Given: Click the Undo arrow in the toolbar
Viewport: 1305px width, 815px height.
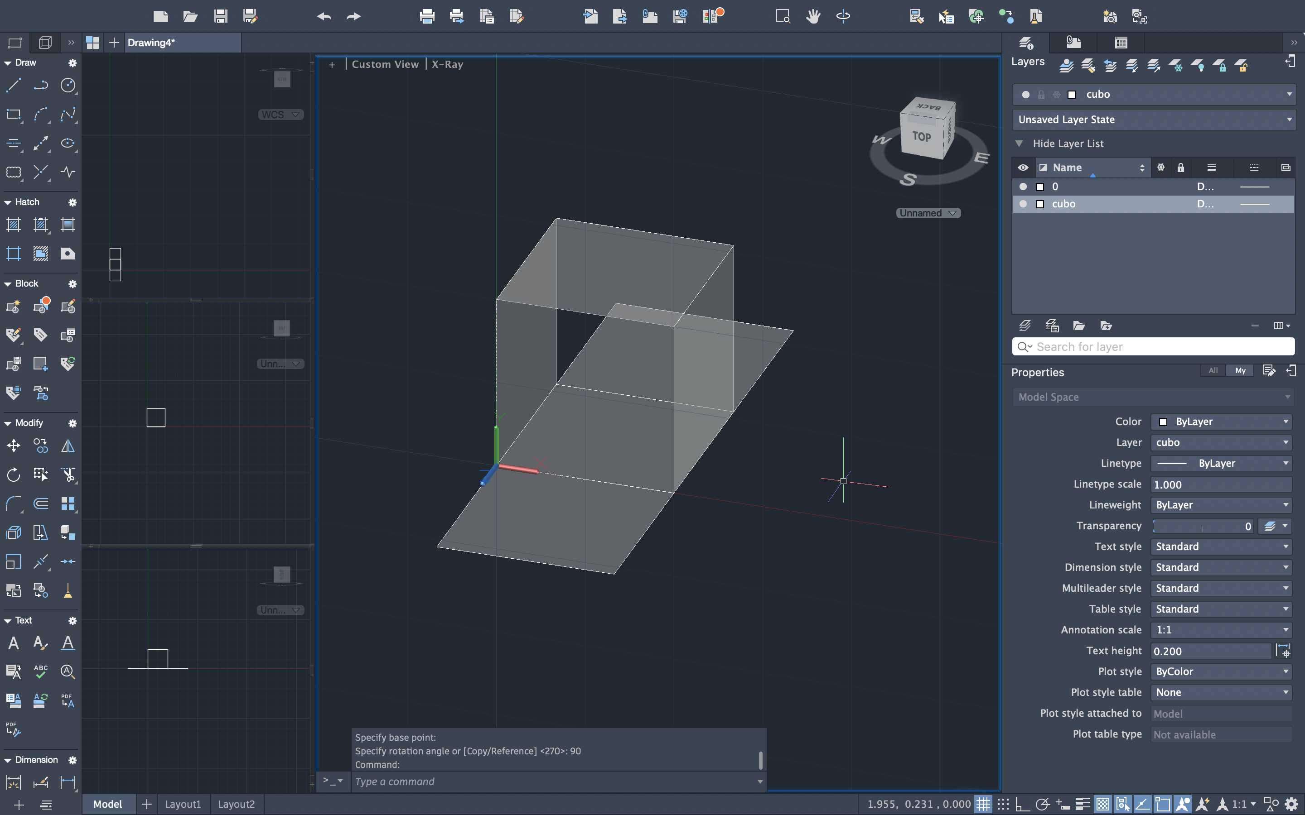Looking at the screenshot, I should (324, 16).
